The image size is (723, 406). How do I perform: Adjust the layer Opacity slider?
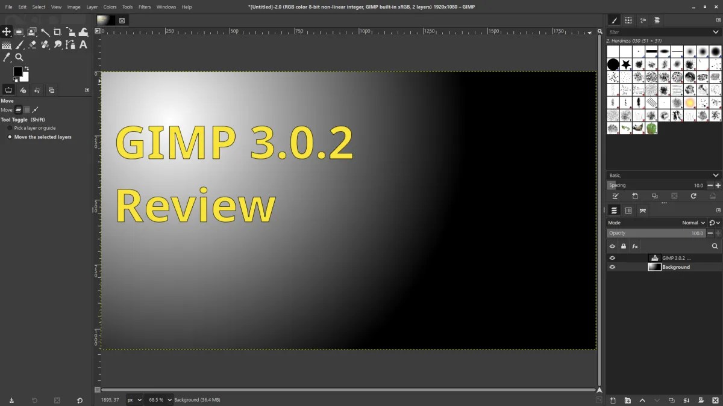pos(656,233)
